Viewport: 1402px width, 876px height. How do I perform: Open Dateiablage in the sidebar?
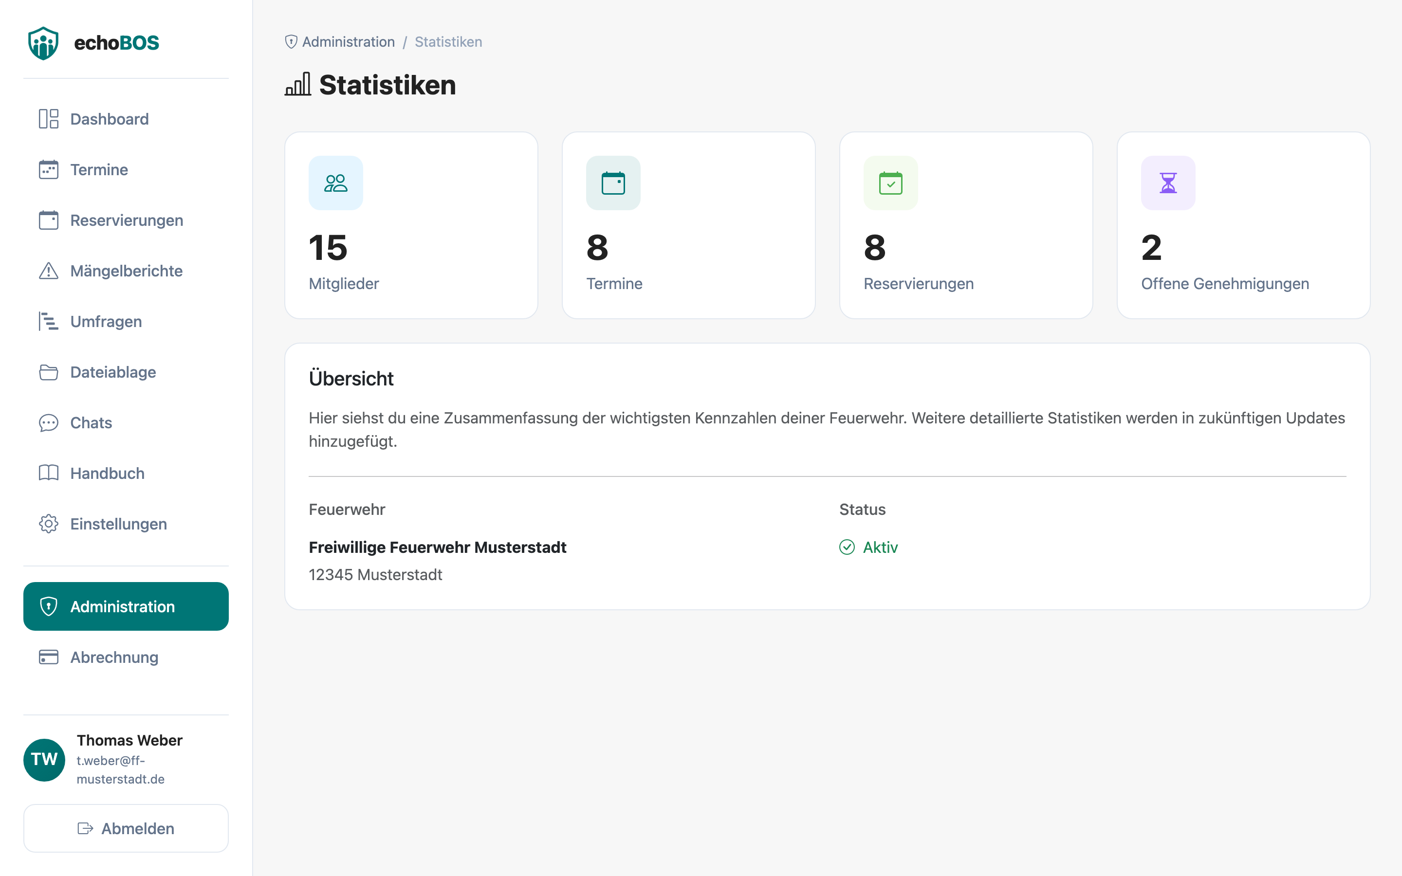point(126,372)
